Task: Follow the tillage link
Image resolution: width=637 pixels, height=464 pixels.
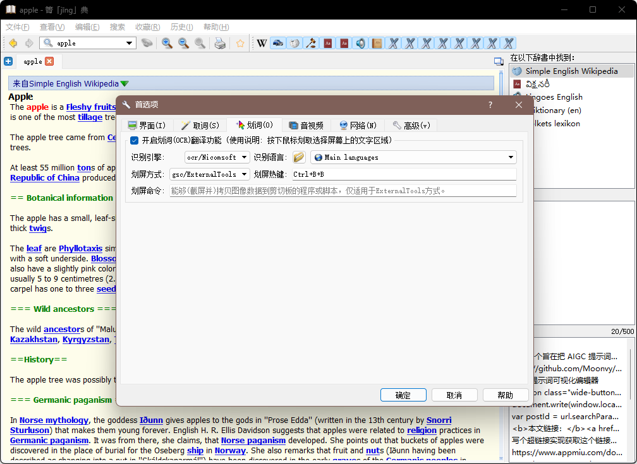Action: click(90, 117)
